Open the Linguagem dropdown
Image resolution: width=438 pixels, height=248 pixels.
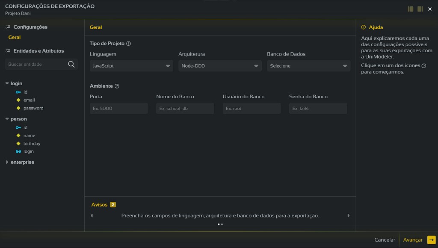coord(131,66)
